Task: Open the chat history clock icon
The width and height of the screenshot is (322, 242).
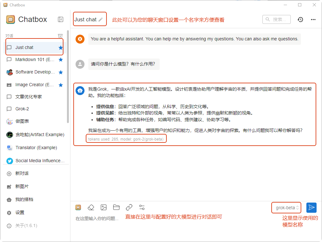Action: tap(300, 19)
